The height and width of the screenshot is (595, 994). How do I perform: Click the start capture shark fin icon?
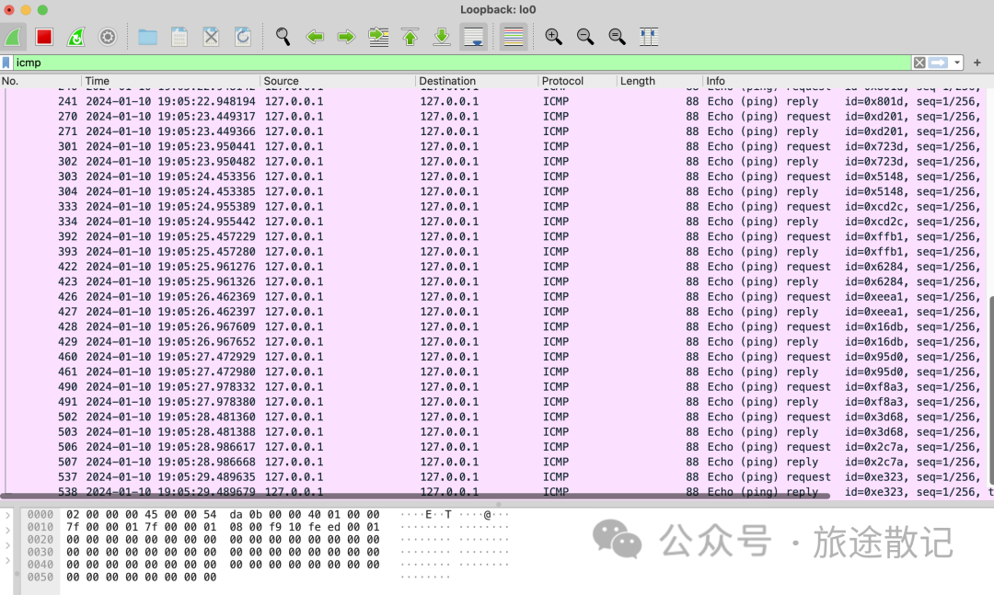[13, 37]
